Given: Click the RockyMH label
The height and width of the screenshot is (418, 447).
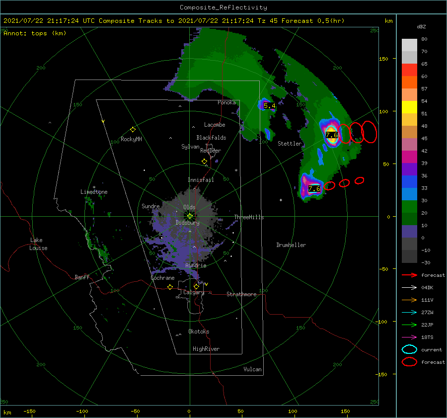Looking at the screenshot, I should pos(131,139).
